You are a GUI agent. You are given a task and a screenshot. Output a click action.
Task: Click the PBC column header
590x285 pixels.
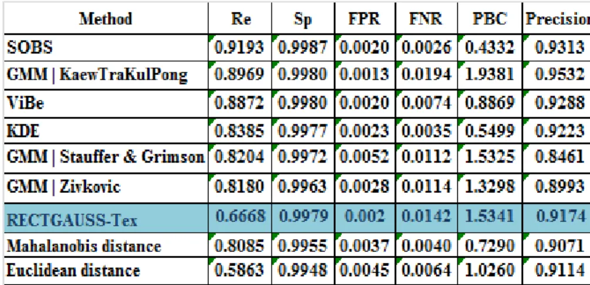489,18
